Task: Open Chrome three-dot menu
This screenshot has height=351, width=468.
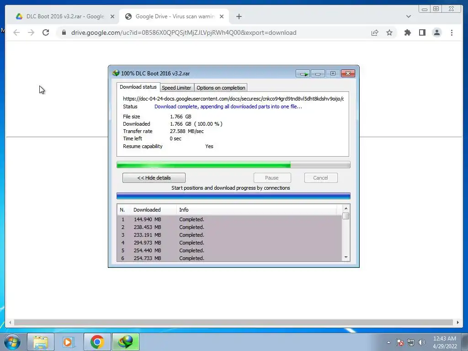Action: tap(452, 32)
